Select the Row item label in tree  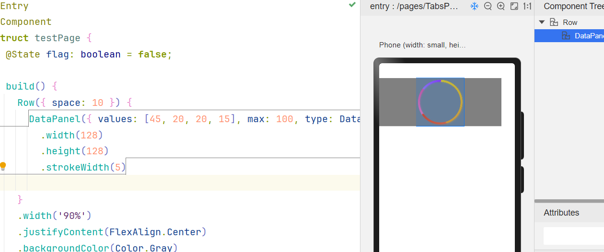tap(570, 22)
